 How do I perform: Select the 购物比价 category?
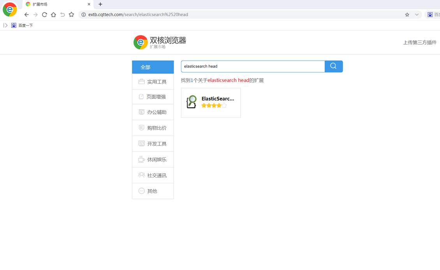(x=153, y=128)
